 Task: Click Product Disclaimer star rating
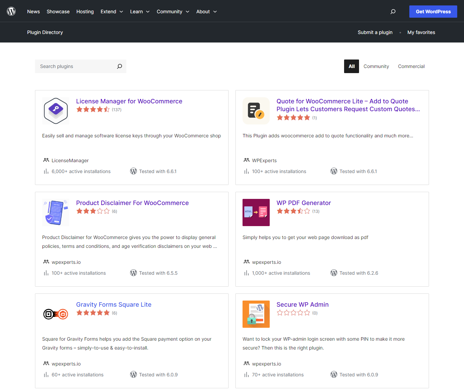point(93,211)
